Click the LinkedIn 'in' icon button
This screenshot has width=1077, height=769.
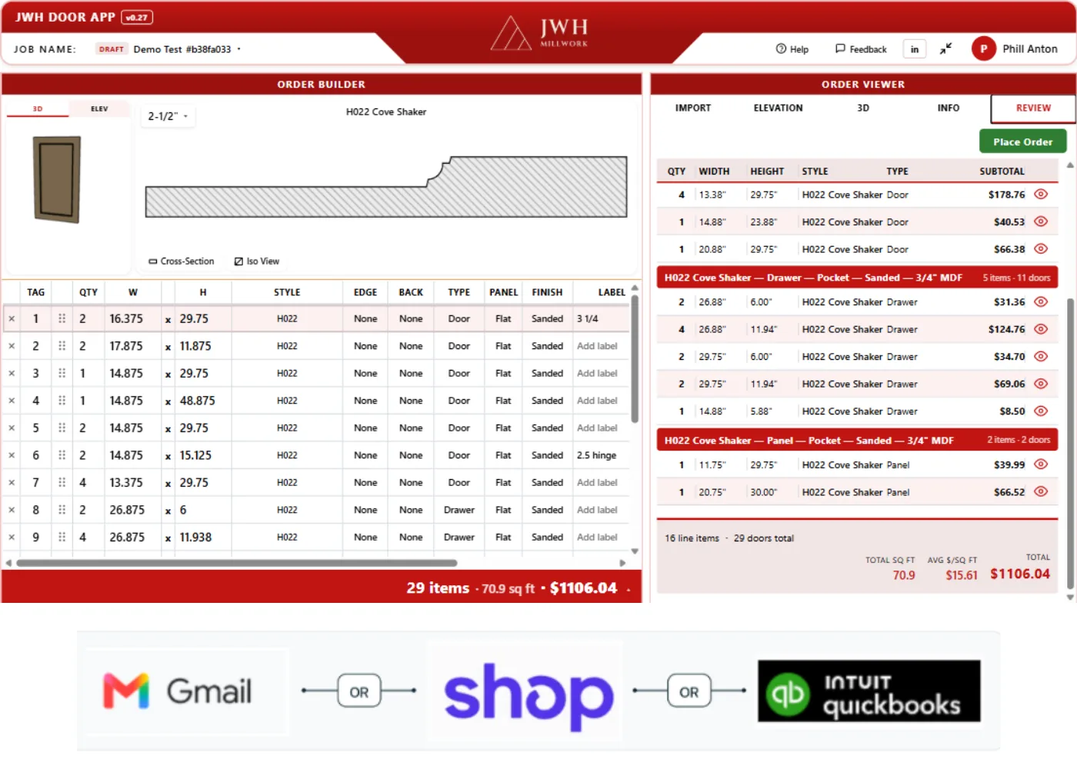tap(915, 49)
